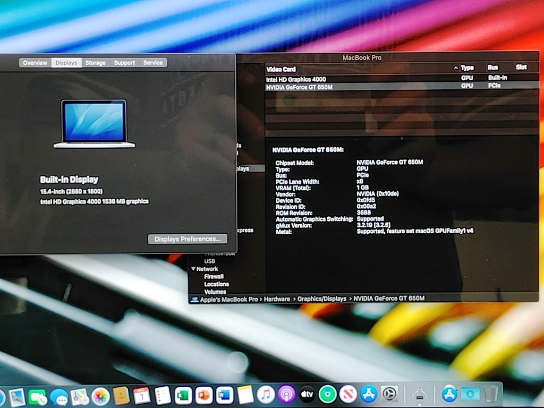This screenshot has height=408, width=544.
Task: Open the Storage tab
Action: (x=96, y=63)
